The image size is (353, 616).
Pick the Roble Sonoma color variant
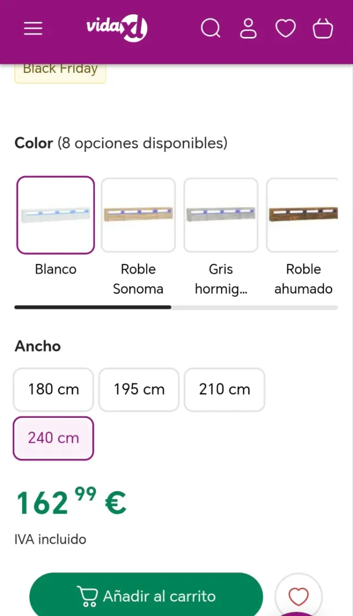click(138, 214)
